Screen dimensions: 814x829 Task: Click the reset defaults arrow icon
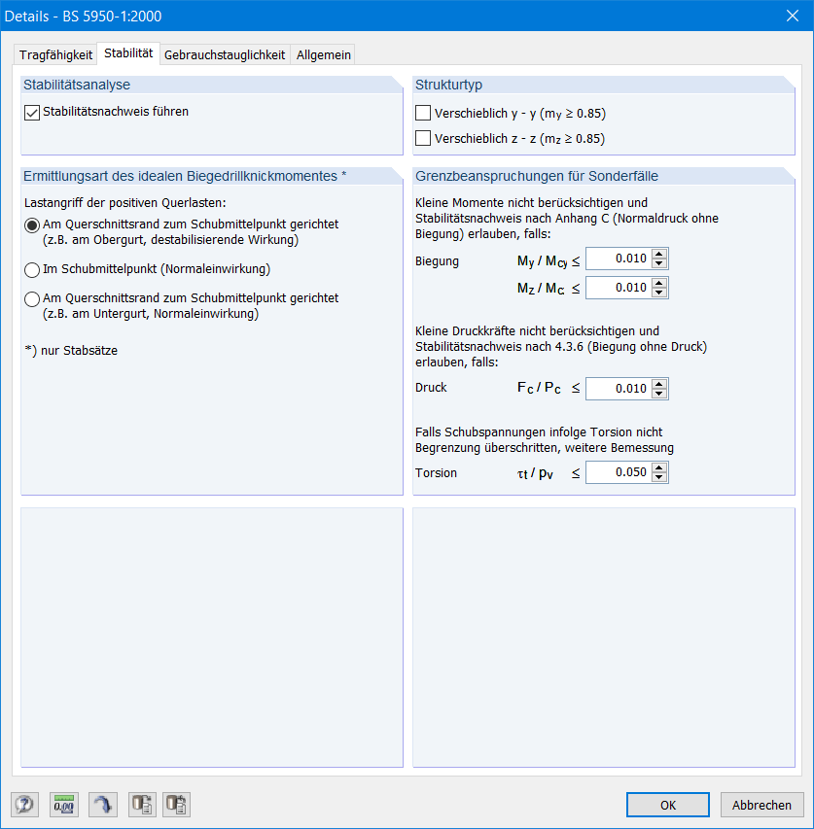pyautogui.click(x=103, y=804)
